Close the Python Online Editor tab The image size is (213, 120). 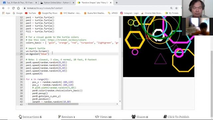pyautogui.click(x=74, y=3)
